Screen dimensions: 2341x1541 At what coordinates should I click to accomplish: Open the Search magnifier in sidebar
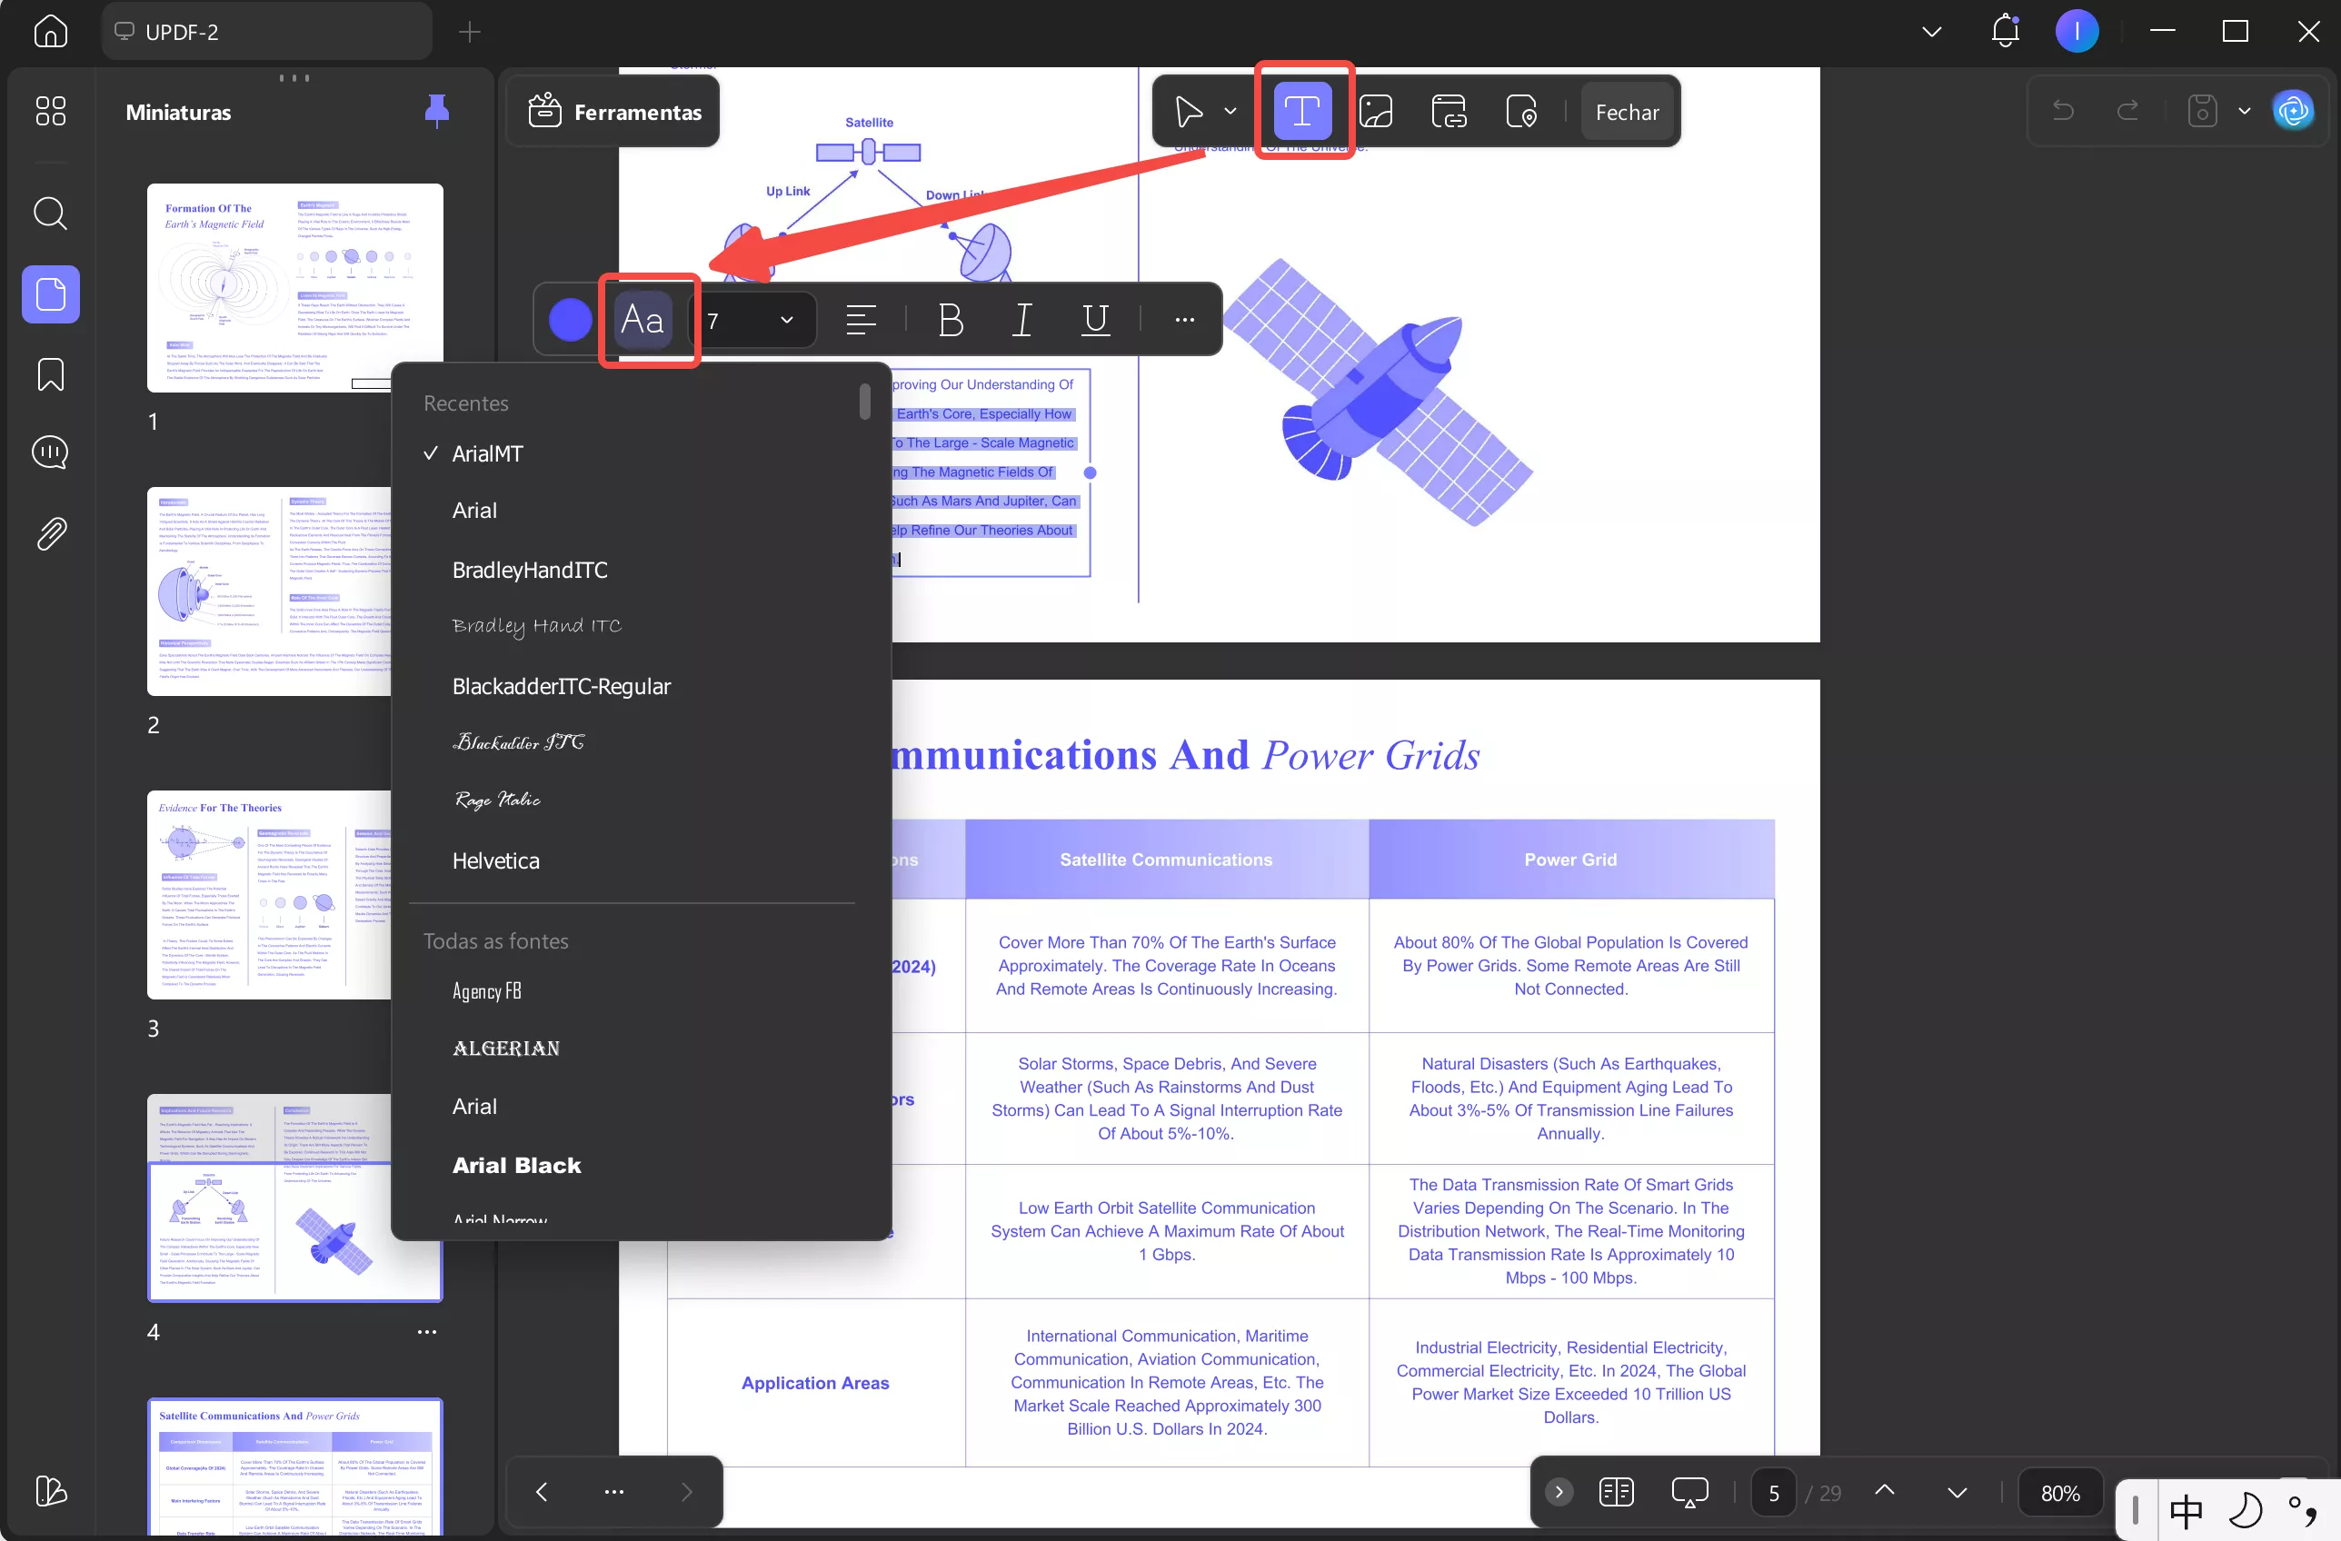[x=50, y=213]
